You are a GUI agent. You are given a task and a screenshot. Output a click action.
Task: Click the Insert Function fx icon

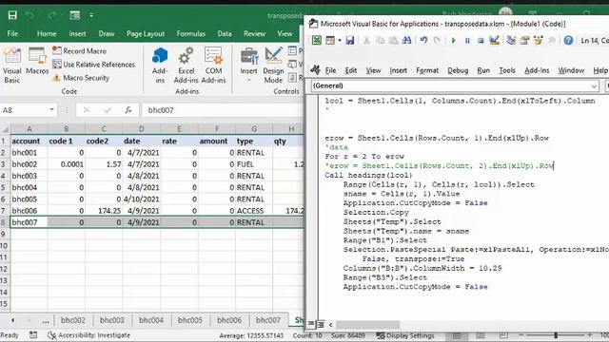point(128,110)
